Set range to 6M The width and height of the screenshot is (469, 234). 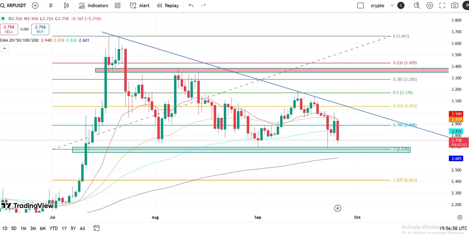43,228
